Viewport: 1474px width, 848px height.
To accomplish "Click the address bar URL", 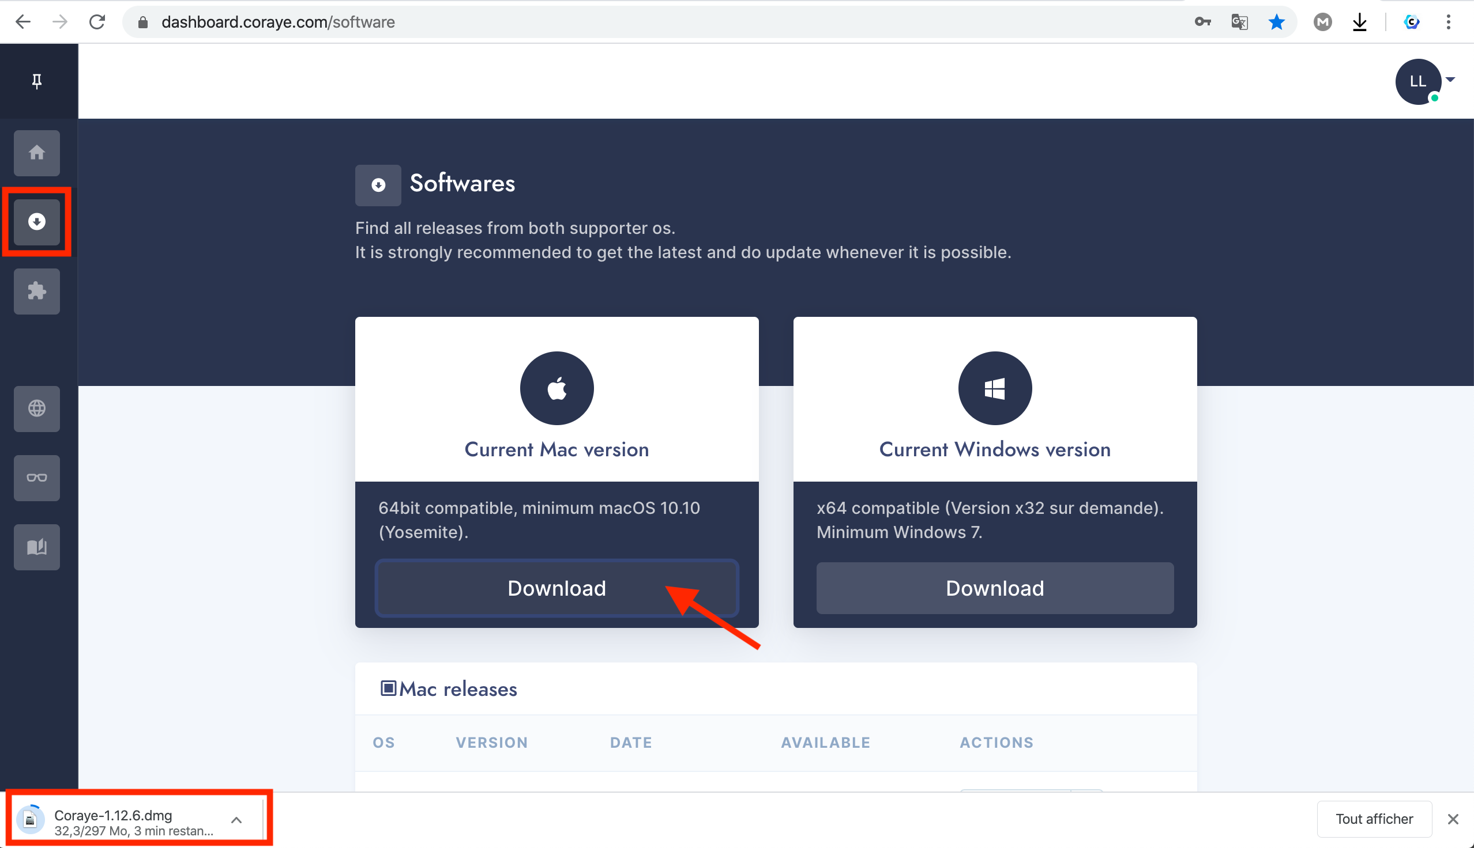I will [278, 22].
